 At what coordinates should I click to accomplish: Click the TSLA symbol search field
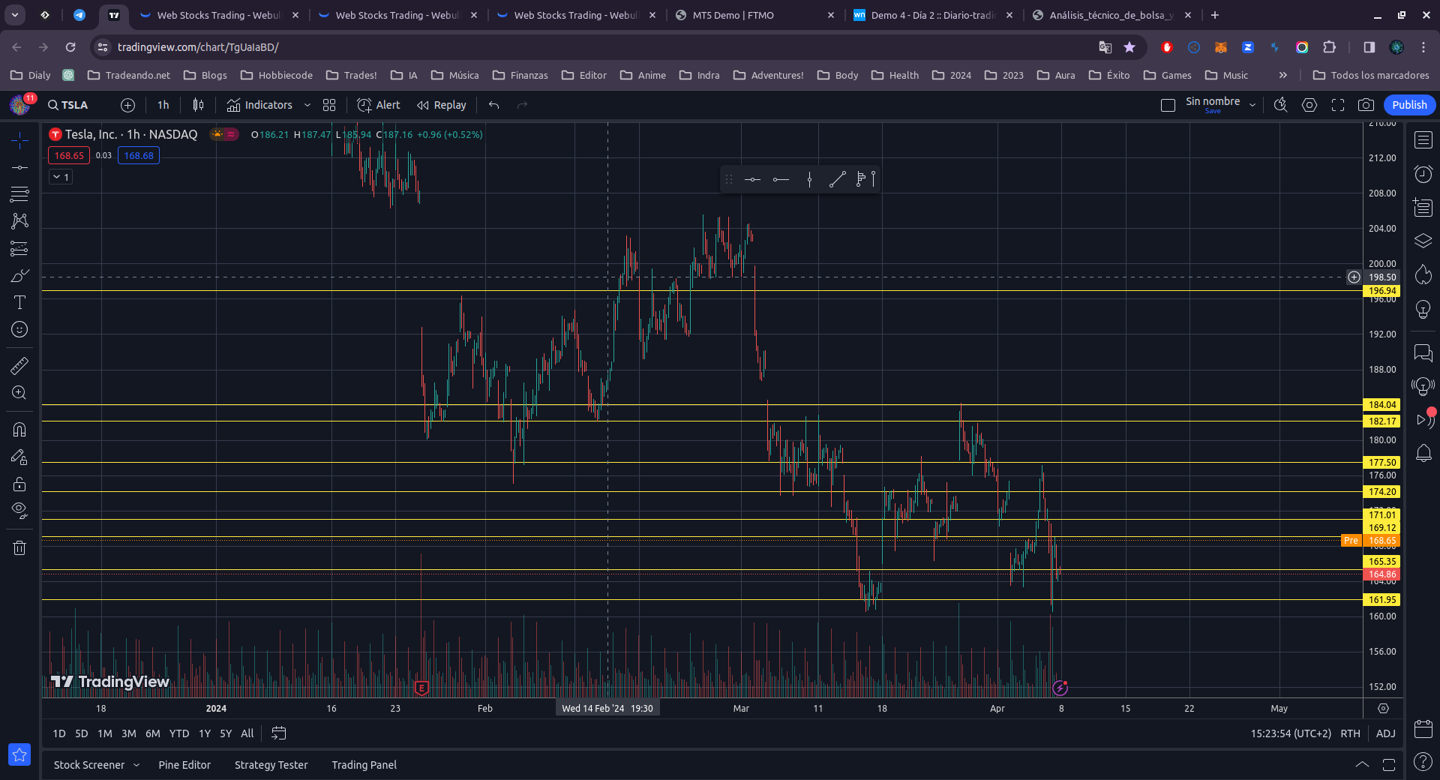69,106
